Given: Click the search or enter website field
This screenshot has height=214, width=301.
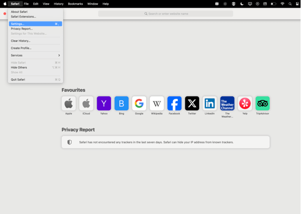Looking at the screenshot, I should click(x=166, y=14).
